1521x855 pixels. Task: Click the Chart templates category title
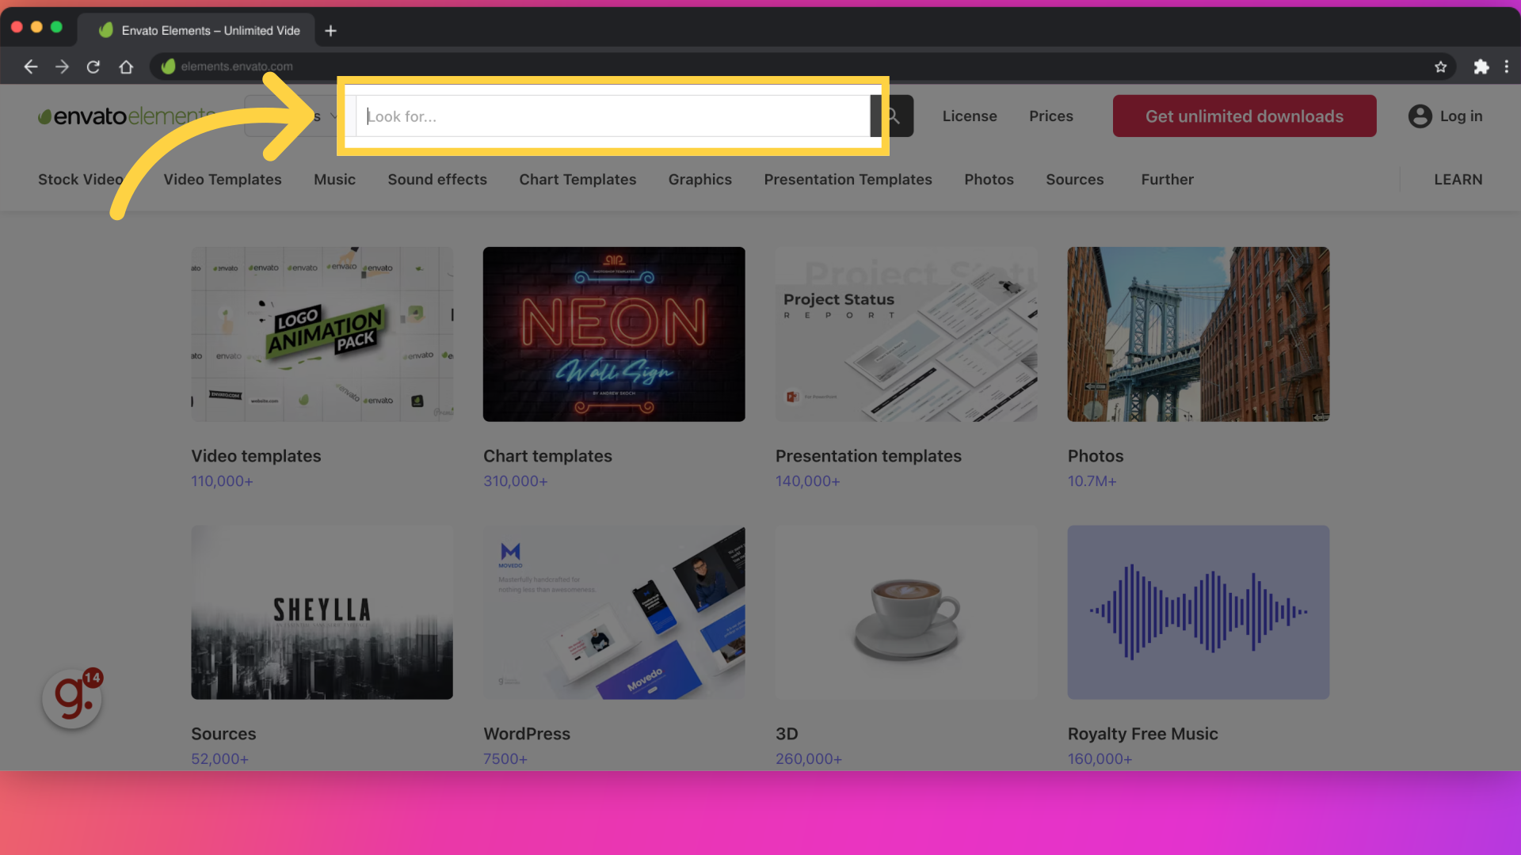click(547, 456)
